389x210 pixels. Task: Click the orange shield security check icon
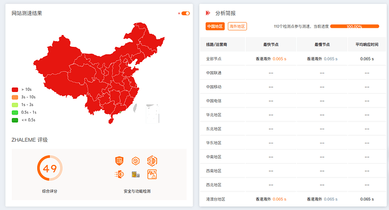[x=120, y=161]
